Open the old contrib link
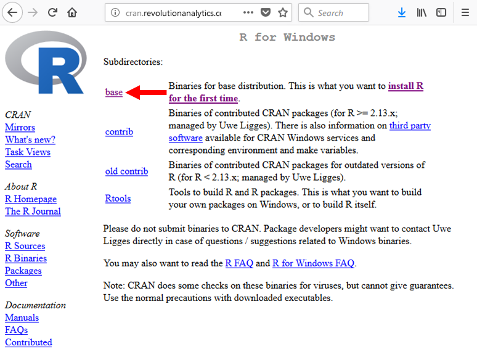Image resolution: width=477 pixels, height=354 pixels. click(126, 171)
